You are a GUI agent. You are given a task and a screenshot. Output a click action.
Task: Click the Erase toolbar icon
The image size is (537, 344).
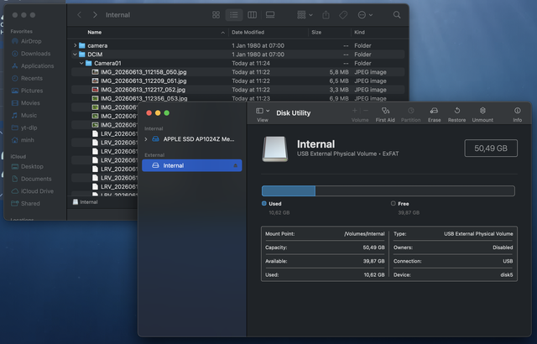434,114
